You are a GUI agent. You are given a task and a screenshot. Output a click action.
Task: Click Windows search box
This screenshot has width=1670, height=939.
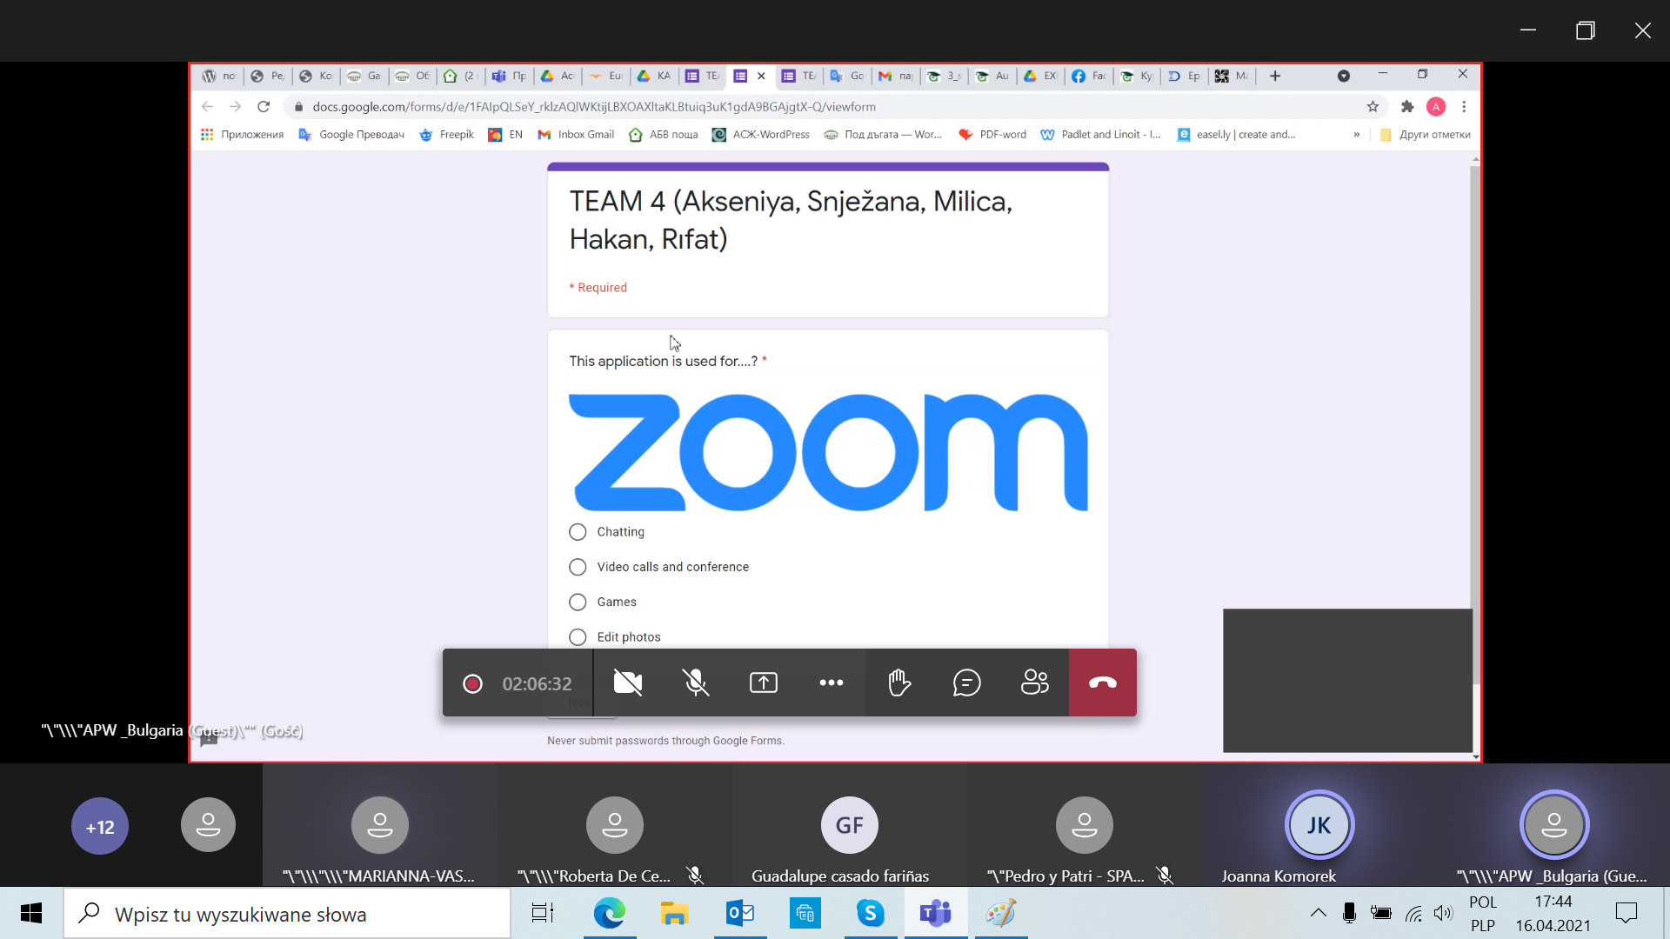click(x=287, y=913)
